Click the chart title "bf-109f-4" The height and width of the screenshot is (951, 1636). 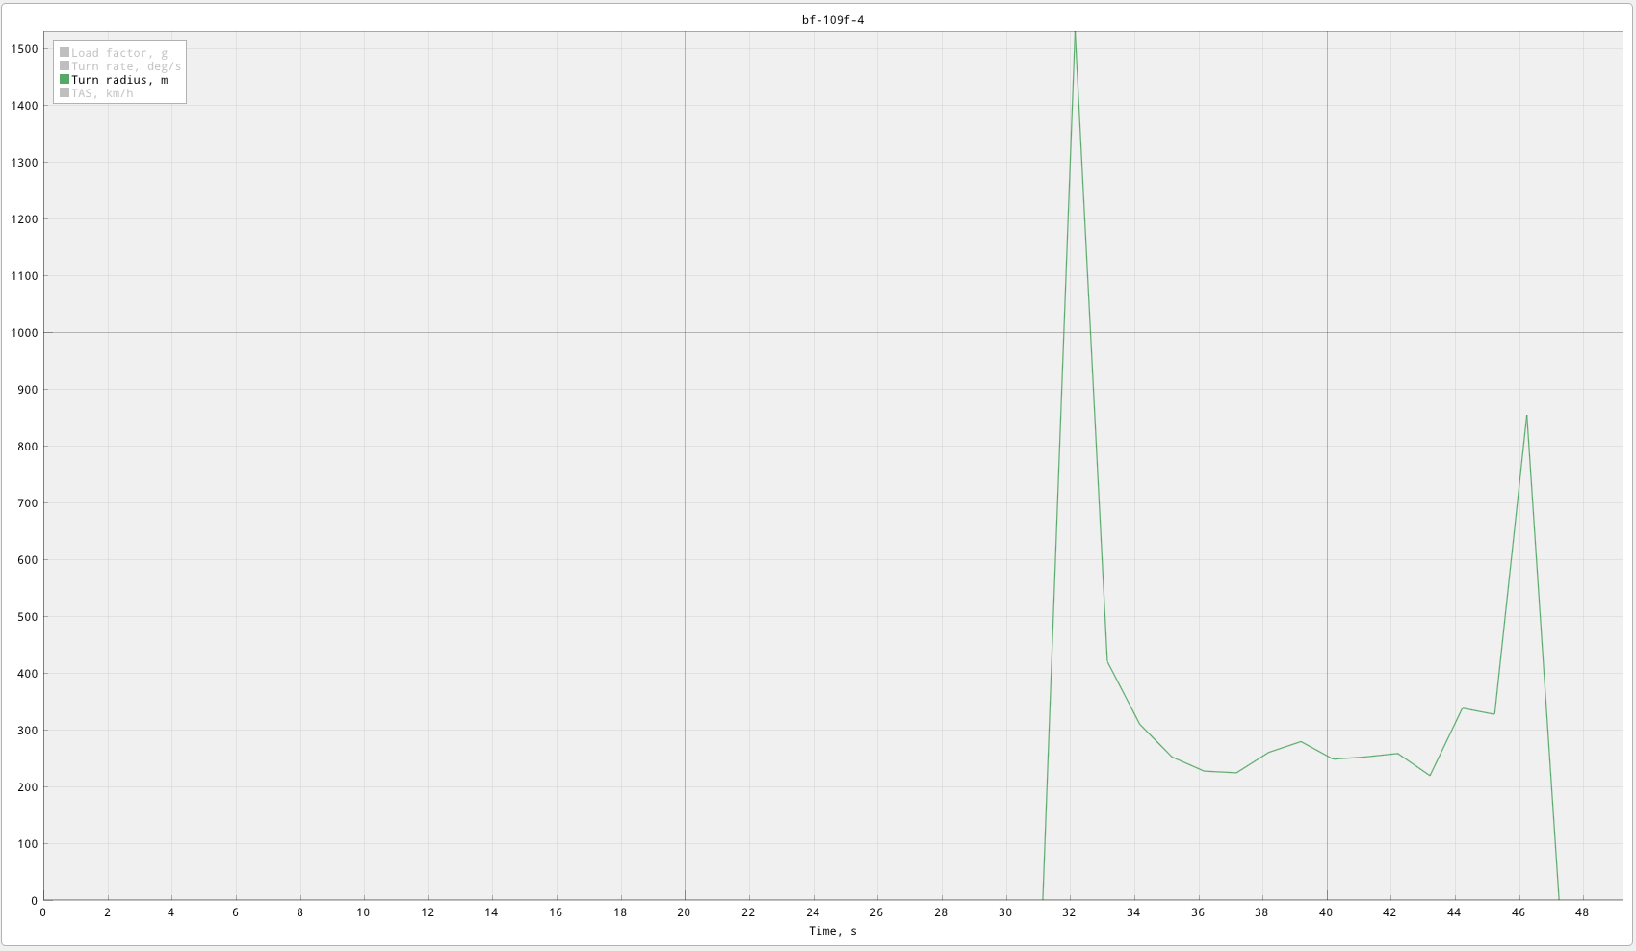click(x=833, y=20)
